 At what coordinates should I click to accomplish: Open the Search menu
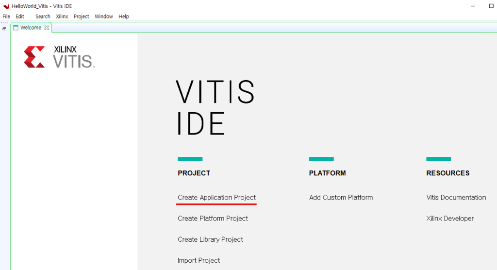point(43,17)
